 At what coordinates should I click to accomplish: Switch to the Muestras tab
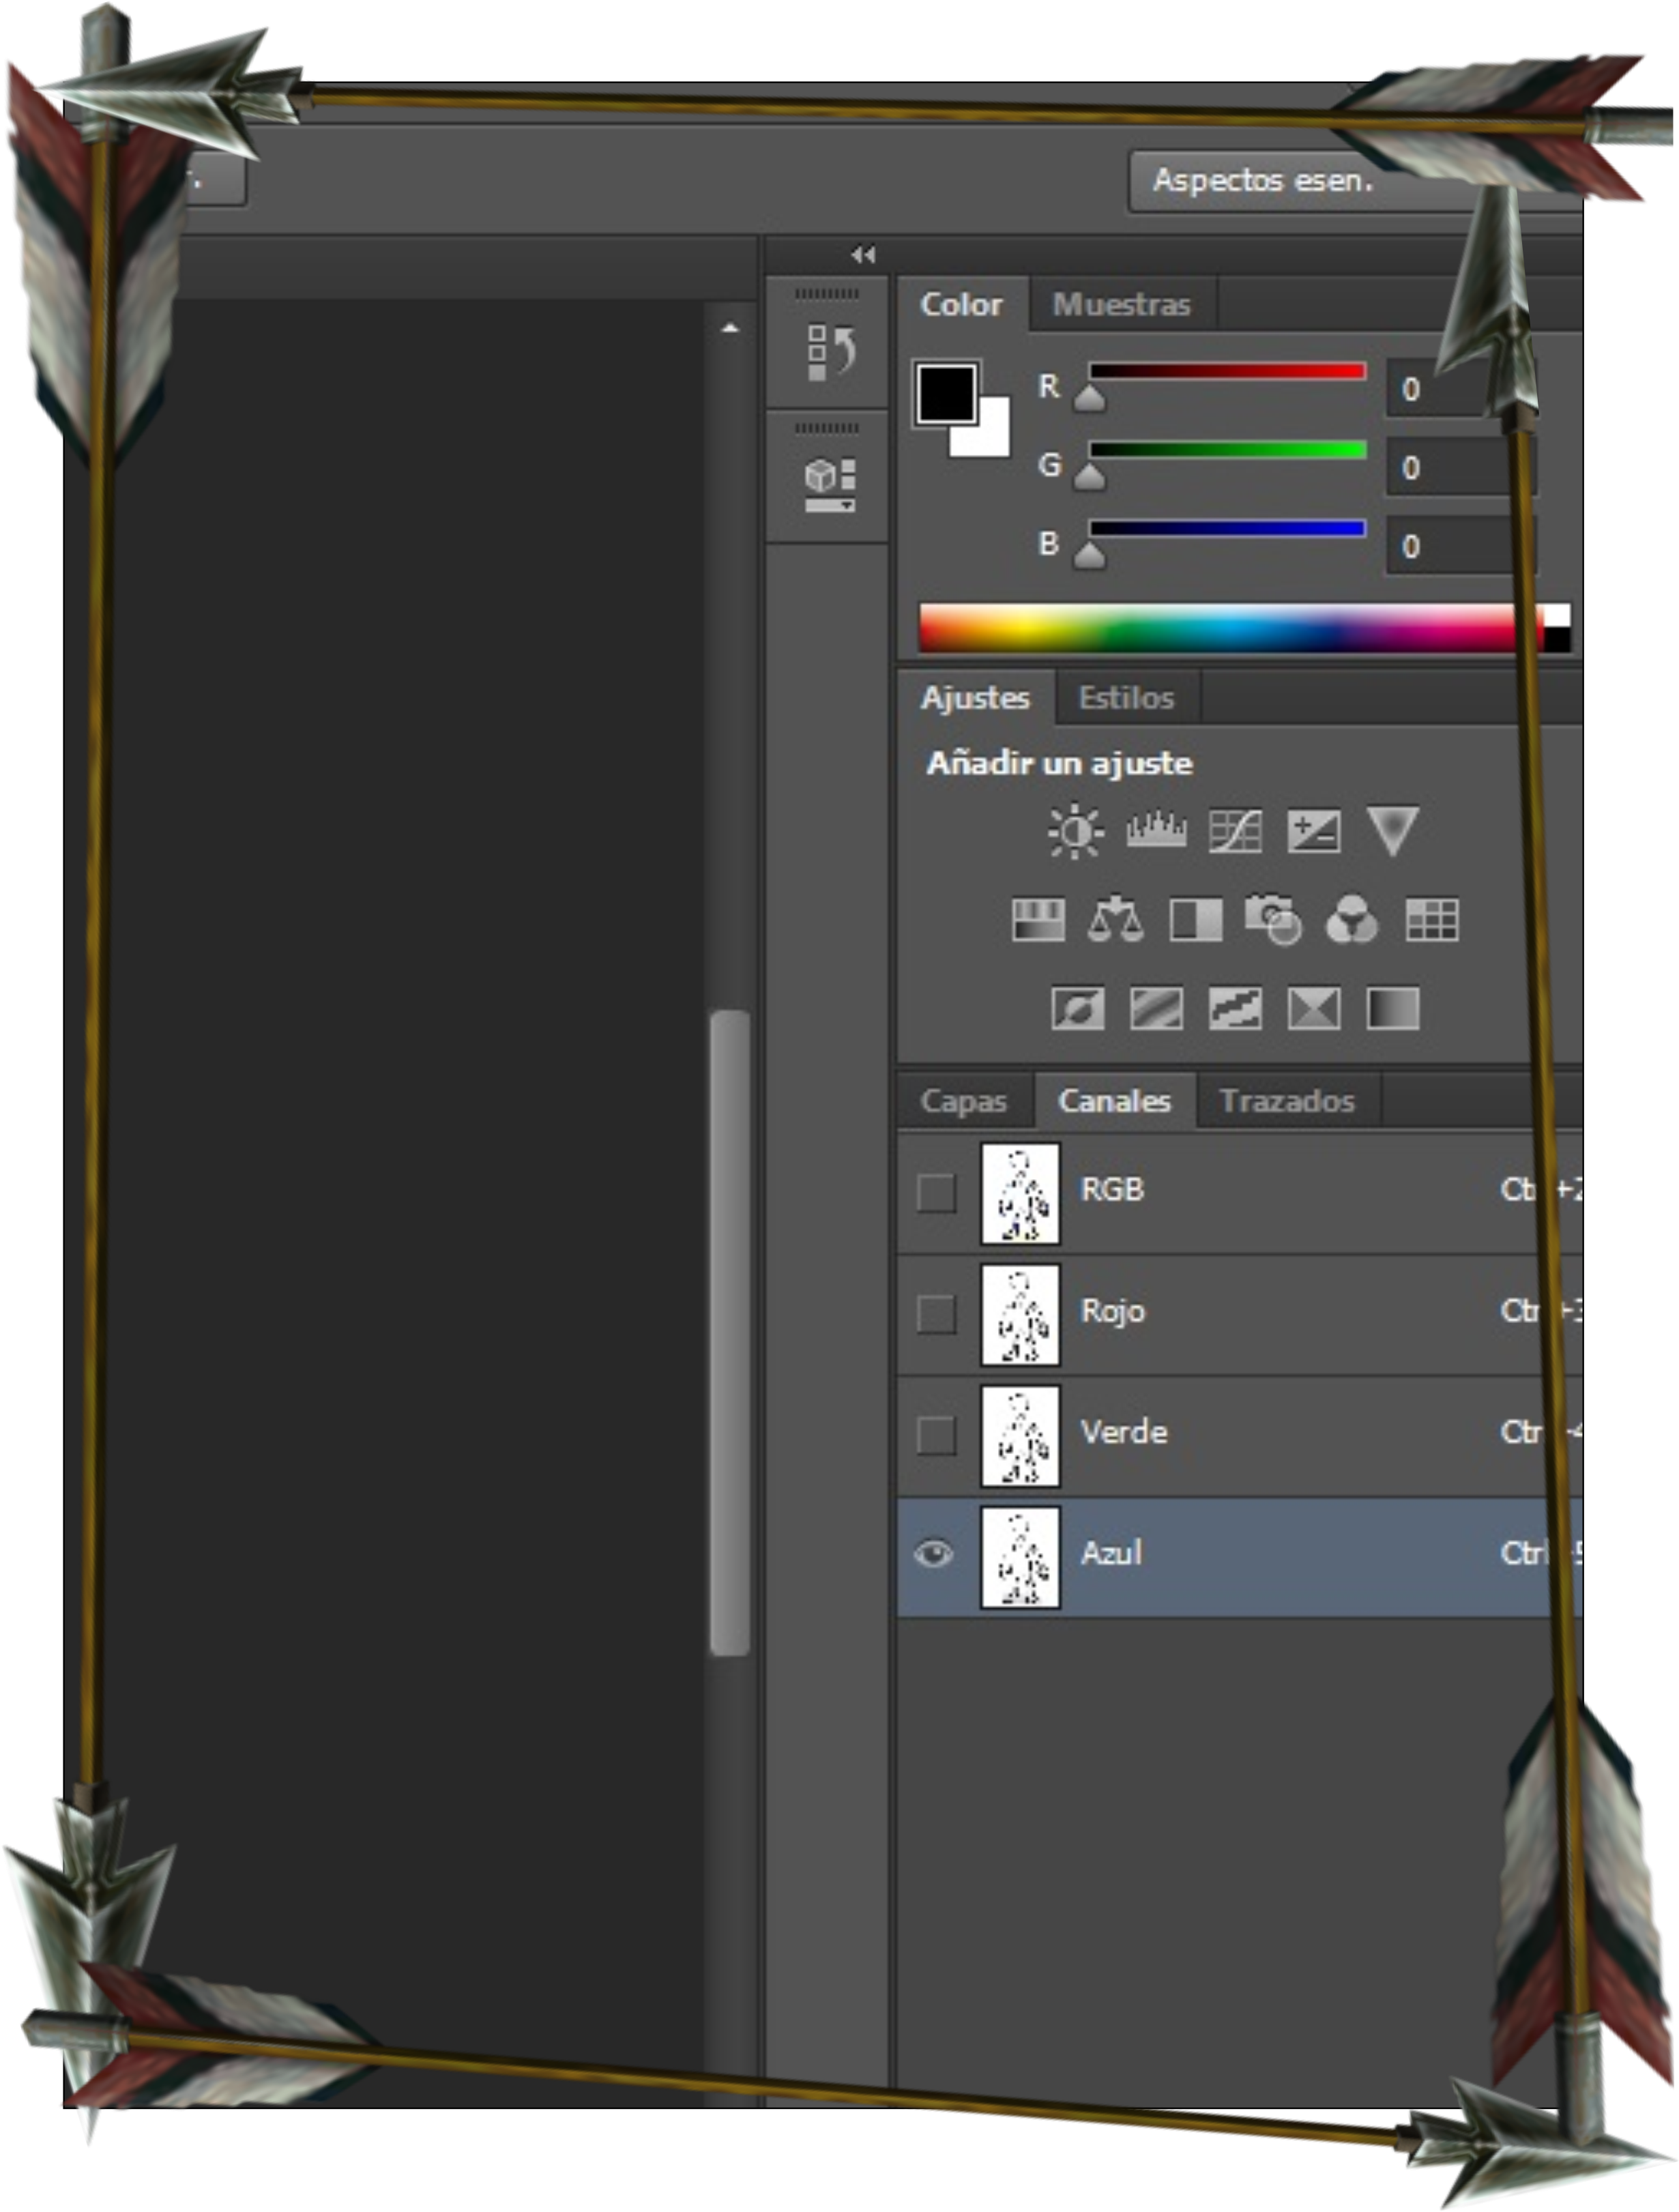tap(1121, 304)
